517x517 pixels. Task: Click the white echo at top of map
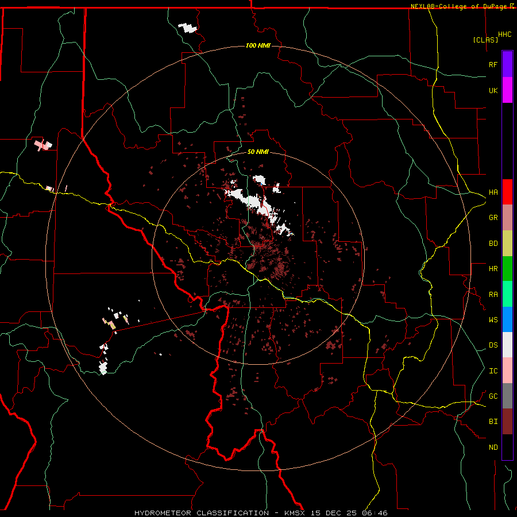coord(187,28)
